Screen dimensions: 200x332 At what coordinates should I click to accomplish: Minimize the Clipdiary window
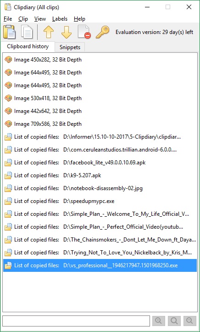click(x=147, y=7)
